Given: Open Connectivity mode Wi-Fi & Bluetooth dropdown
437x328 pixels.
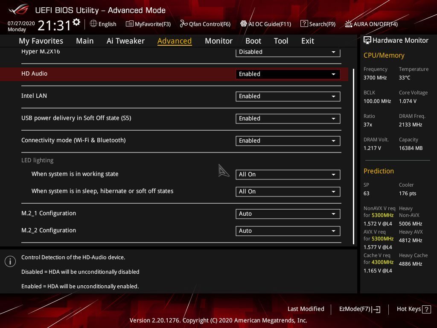Looking at the screenshot, I should click(288, 141).
